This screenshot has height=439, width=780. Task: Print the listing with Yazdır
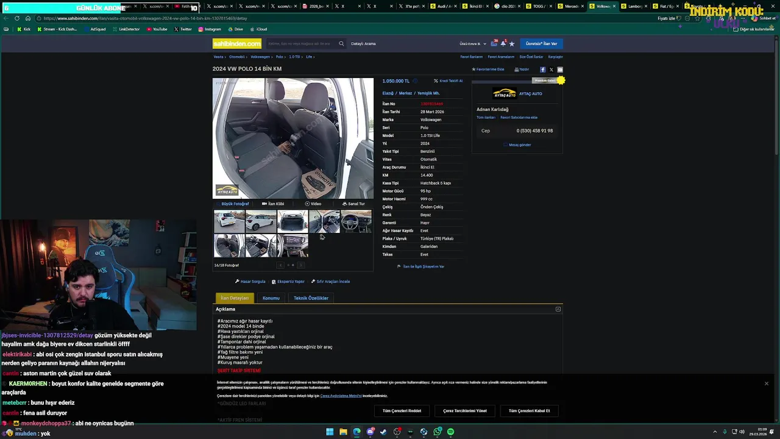(522, 70)
